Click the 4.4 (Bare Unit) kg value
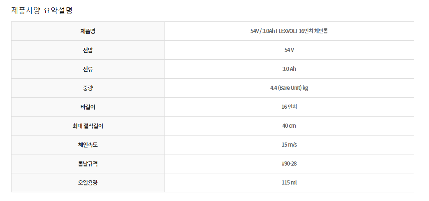 [289, 88]
